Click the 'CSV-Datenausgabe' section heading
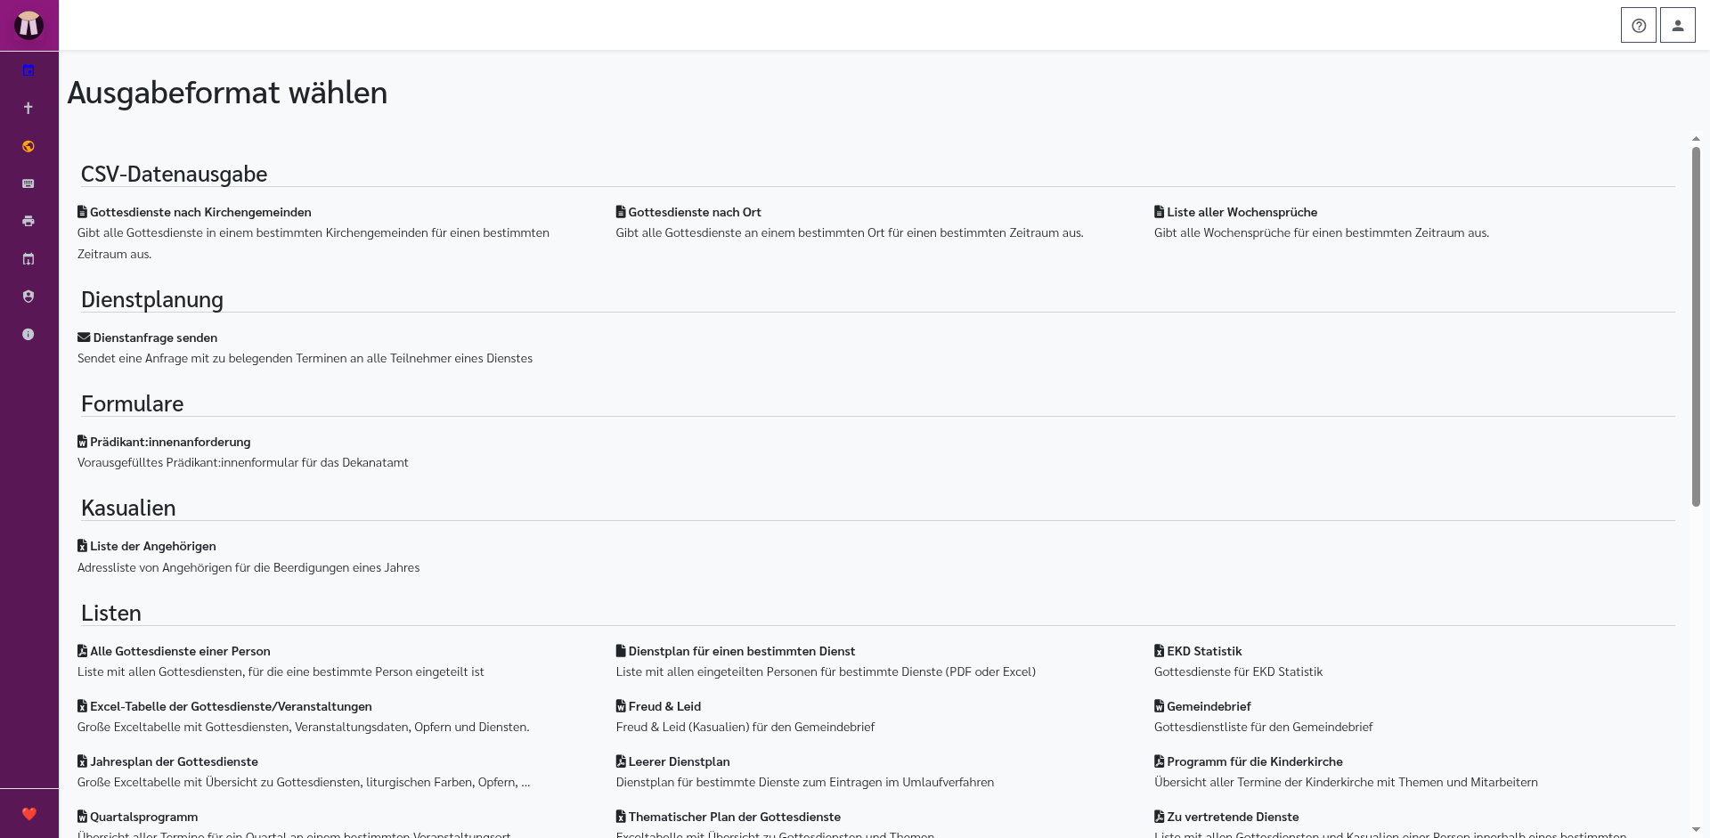Screen dimensions: 1710x838 point(174,174)
